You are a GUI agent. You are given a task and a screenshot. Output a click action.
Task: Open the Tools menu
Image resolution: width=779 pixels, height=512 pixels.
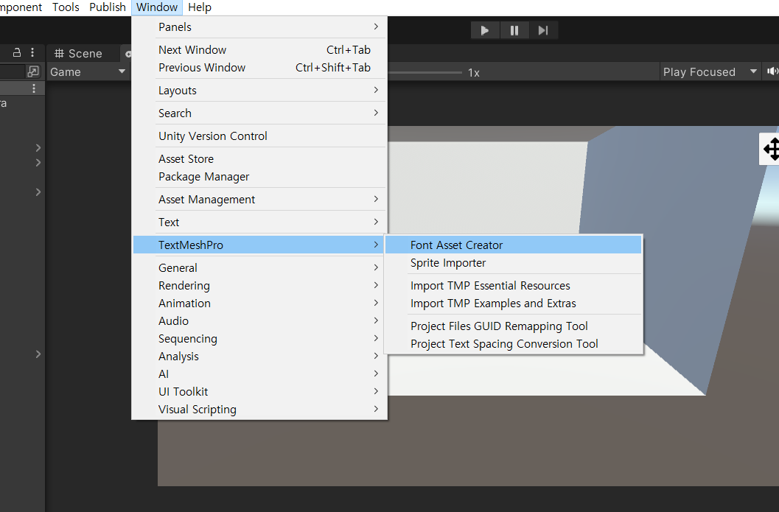point(66,7)
